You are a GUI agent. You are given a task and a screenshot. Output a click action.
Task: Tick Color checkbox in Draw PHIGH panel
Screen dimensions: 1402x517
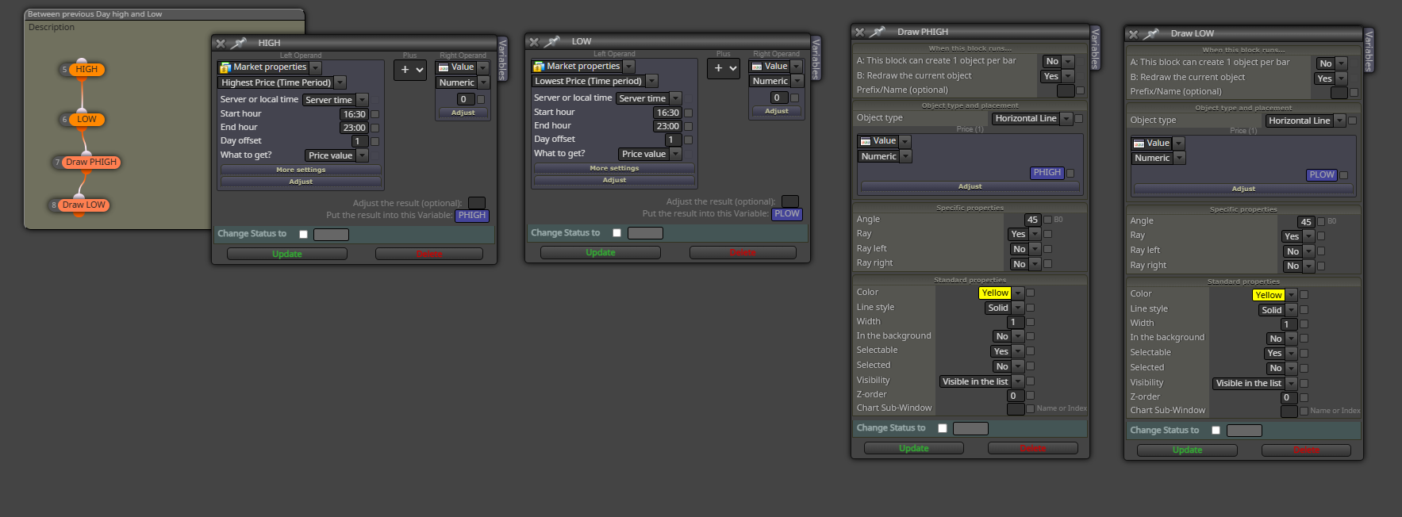(1030, 293)
